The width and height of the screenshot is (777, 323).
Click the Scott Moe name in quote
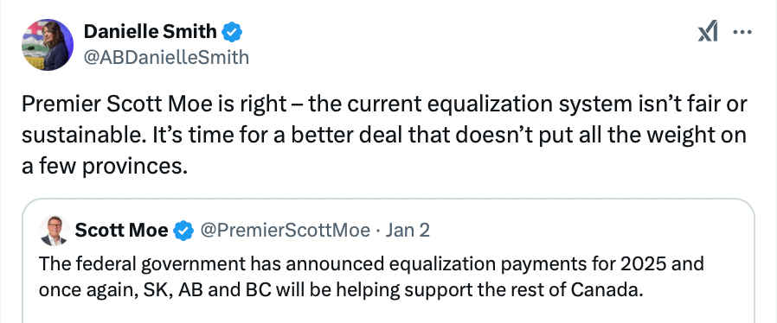[121, 231]
